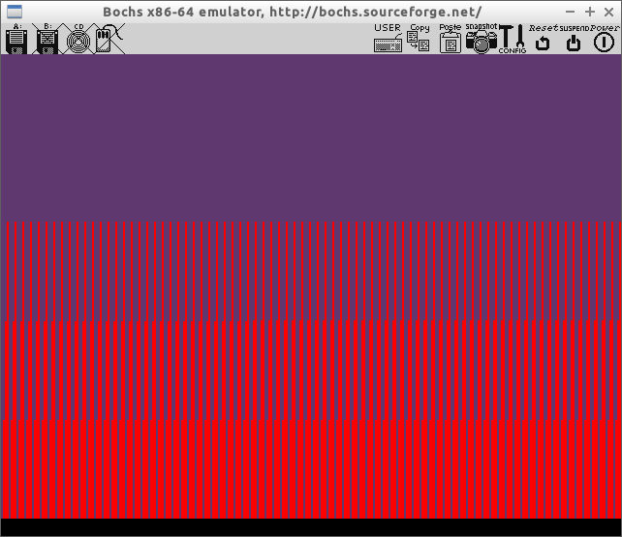Click the Suspend button

tap(574, 39)
